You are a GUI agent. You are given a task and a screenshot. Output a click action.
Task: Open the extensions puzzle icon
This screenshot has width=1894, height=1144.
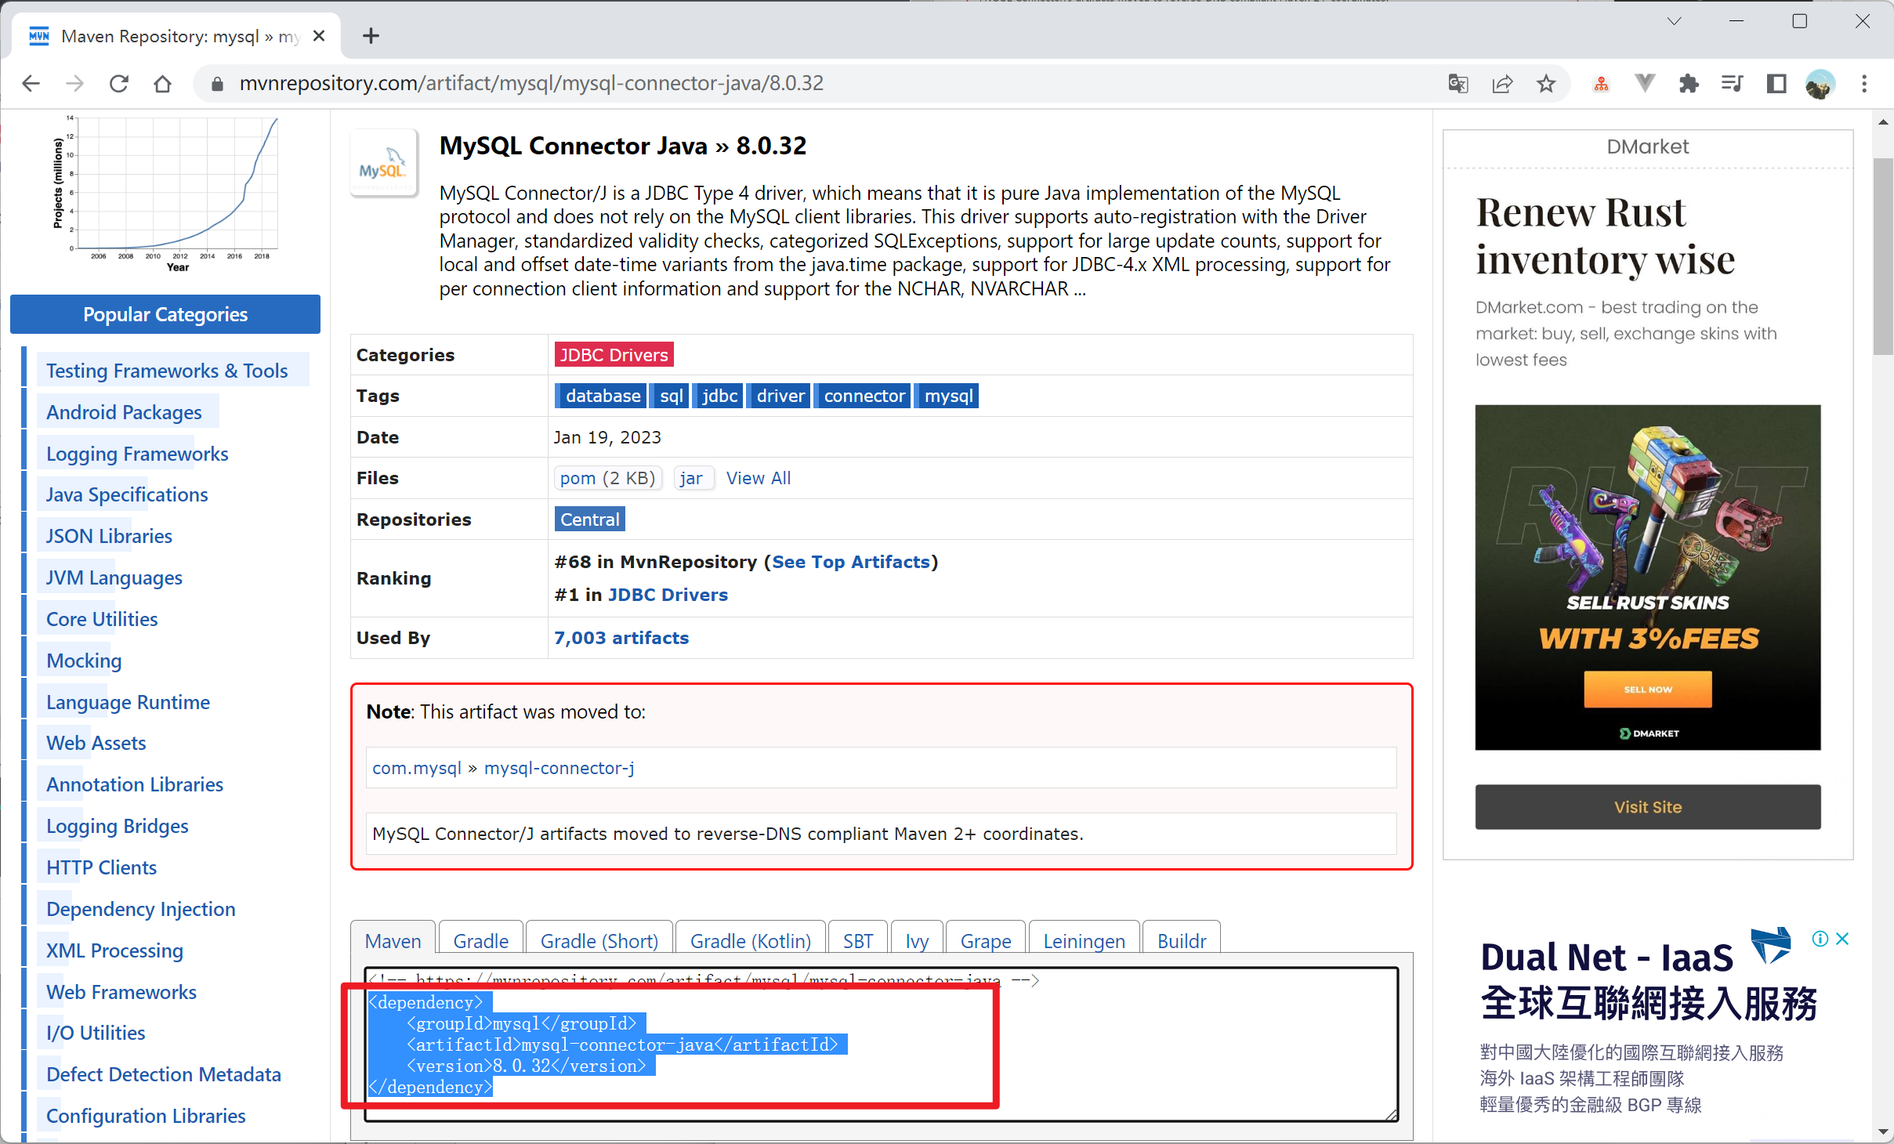pyautogui.click(x=1689, y=84)
